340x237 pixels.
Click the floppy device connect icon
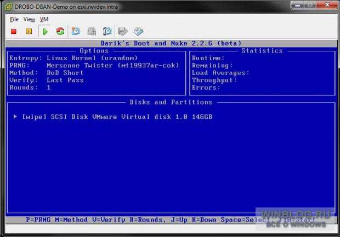pyautogui.click(x=123, y=31)
